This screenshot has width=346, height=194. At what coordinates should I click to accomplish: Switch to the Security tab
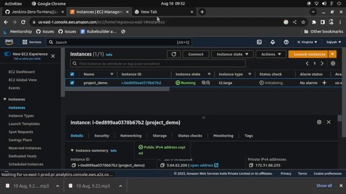(x=102, y=136)
